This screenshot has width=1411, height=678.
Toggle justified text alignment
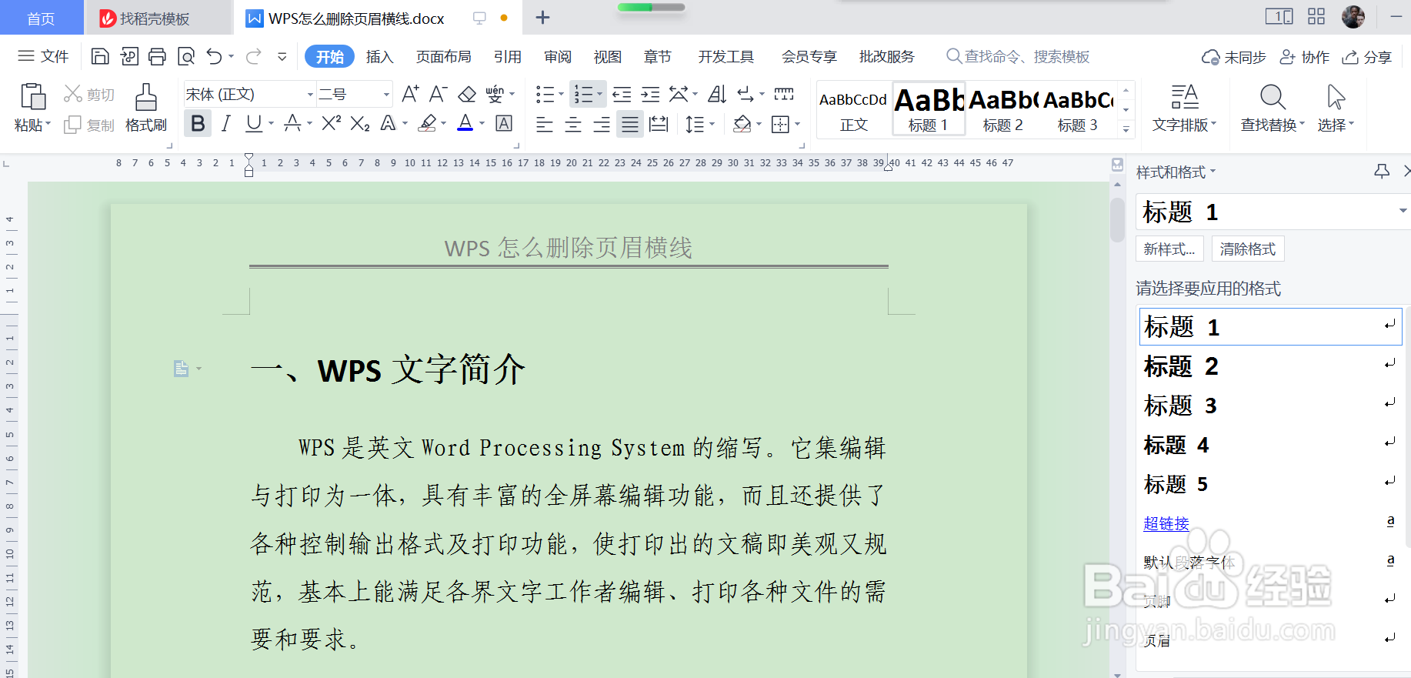[630, 124]
